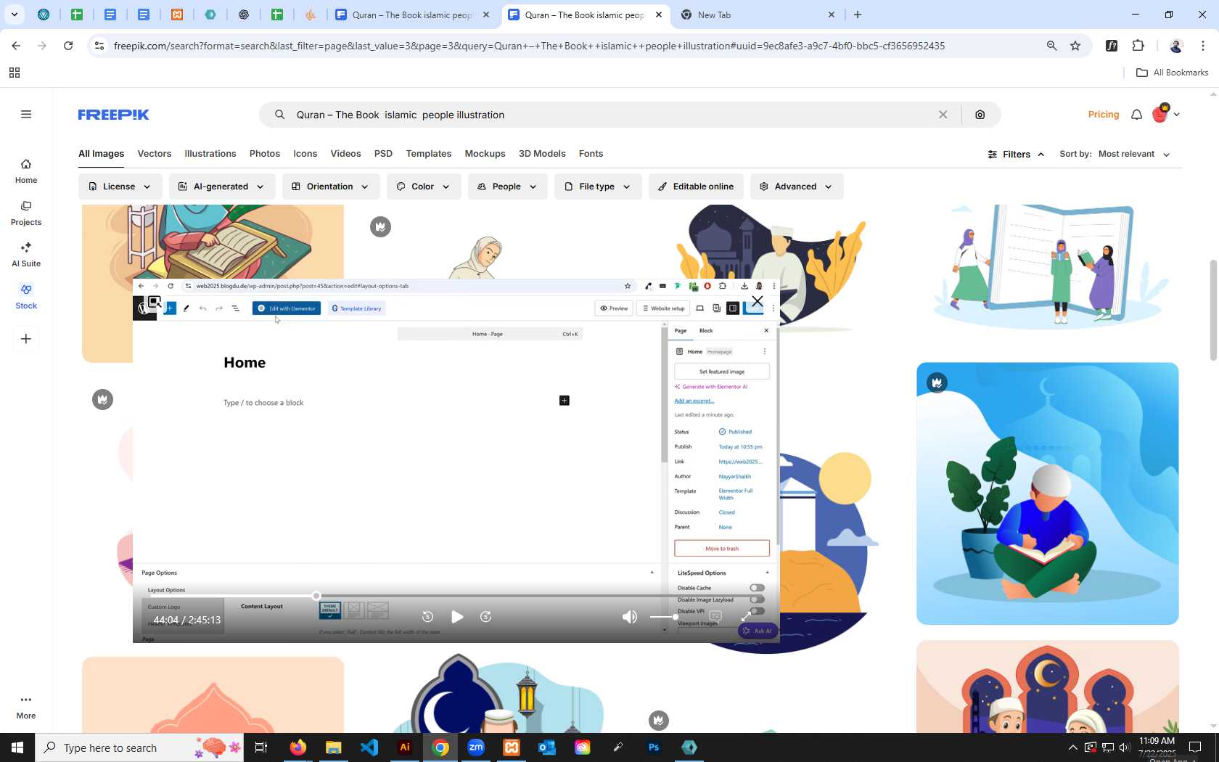
Task: Click crown badge on blue reading man image
Action: click(937, 382)
